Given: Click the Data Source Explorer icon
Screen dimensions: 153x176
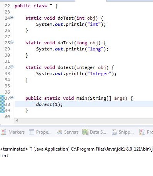Looking at the screenshot, I should pos(85,132).
